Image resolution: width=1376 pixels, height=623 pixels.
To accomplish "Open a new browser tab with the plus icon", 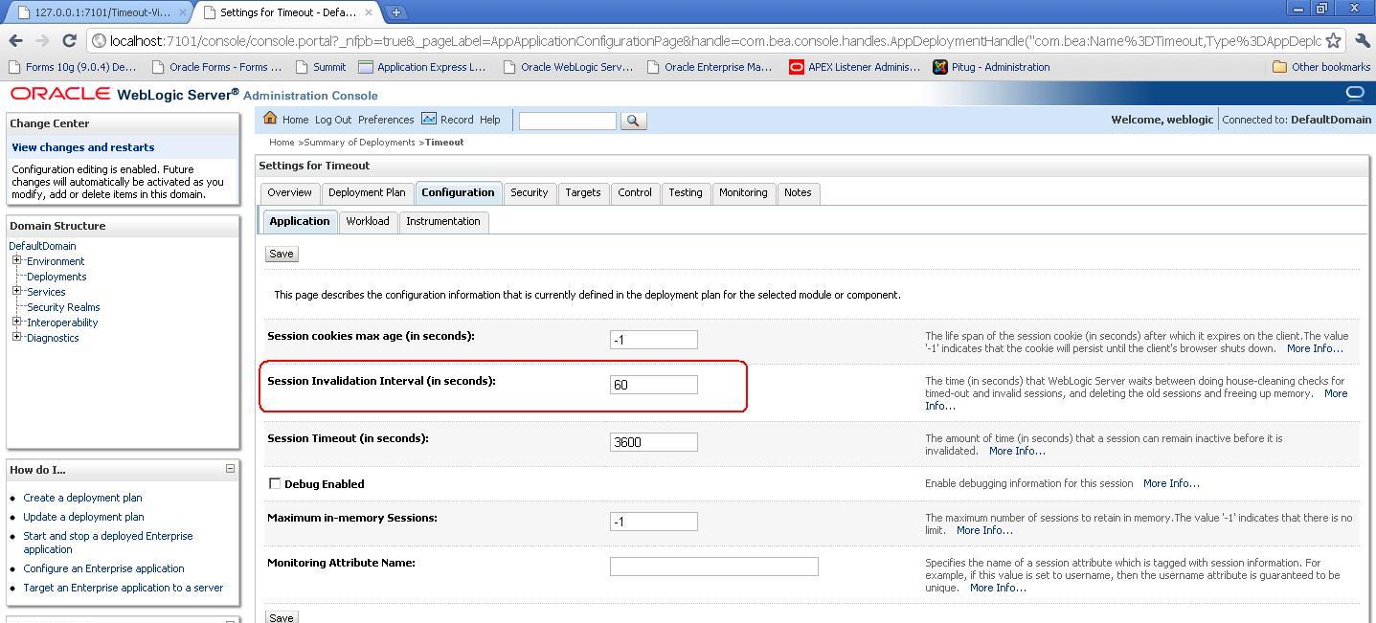I will point(396,13).
